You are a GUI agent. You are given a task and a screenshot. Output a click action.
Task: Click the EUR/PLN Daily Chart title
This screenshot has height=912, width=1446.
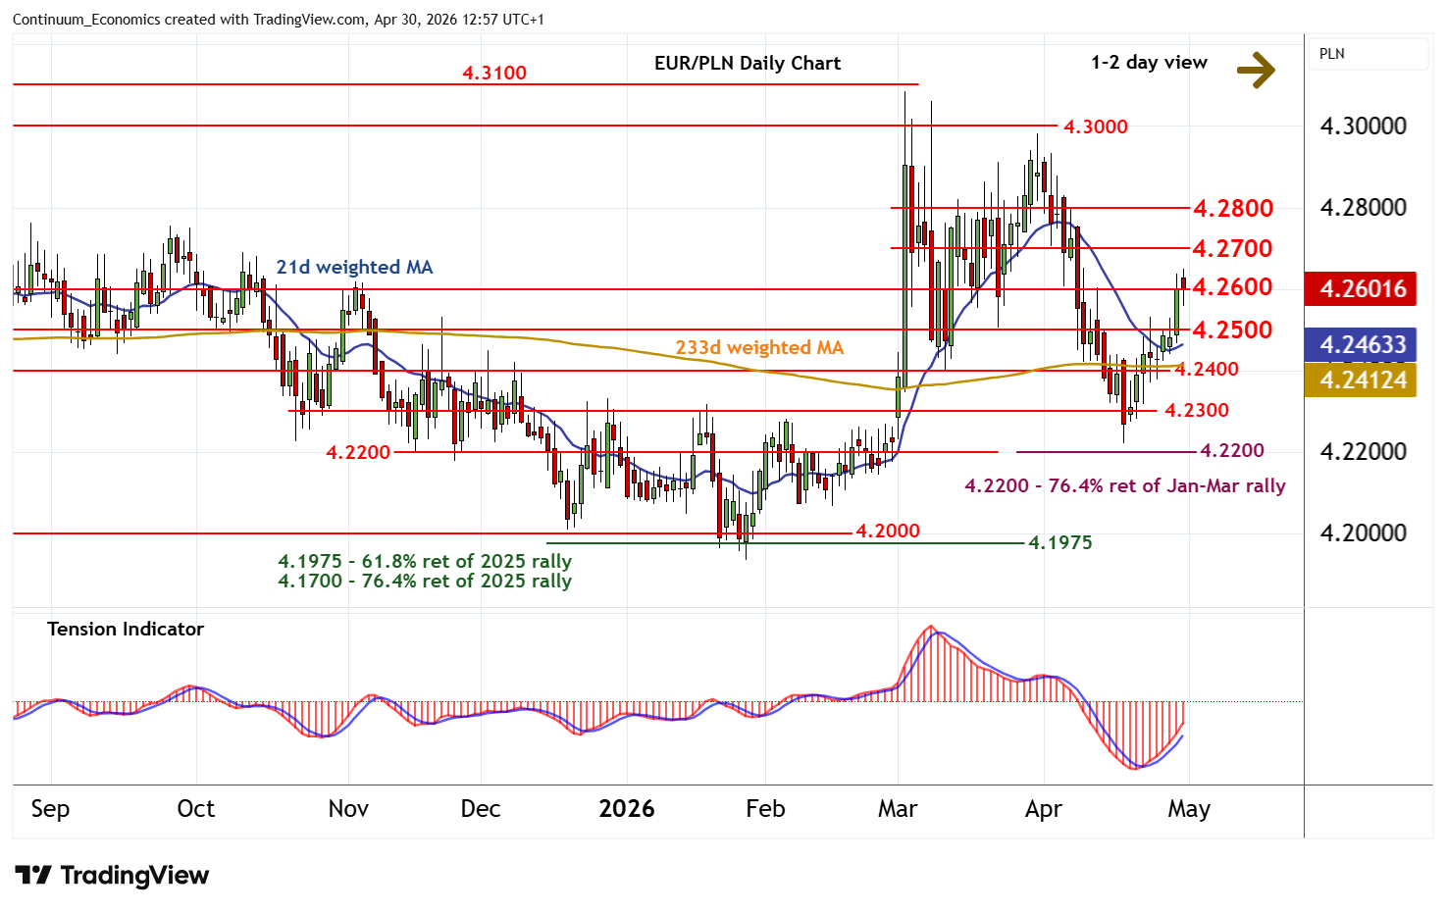pyautogui.click(x=747, y=63)
